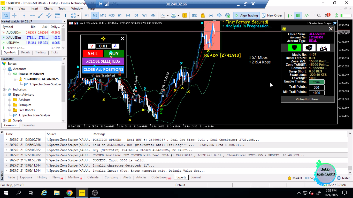Open account notifications with red badge

coord(327,15)
